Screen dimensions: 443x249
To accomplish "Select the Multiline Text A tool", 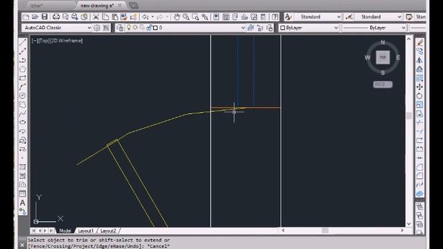I will point(23,203).
